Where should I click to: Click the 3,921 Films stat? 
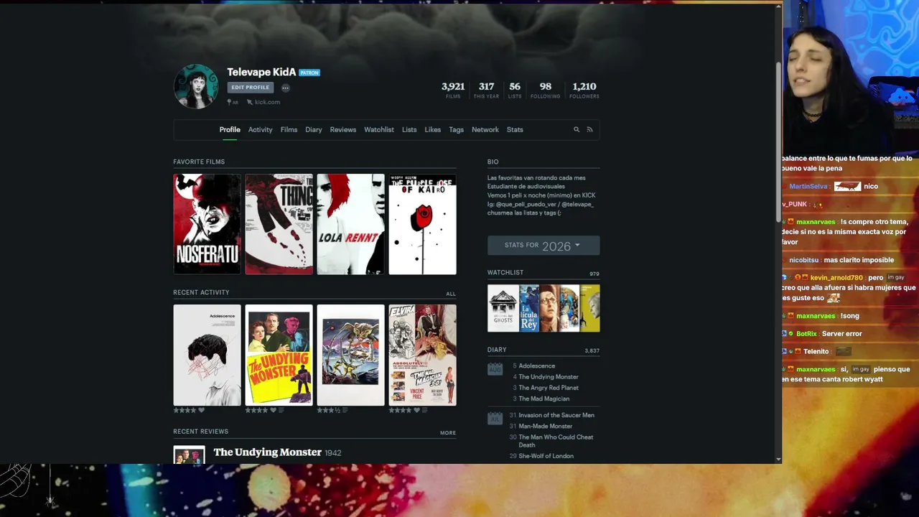pyautogui.click(x=453, y=90)
